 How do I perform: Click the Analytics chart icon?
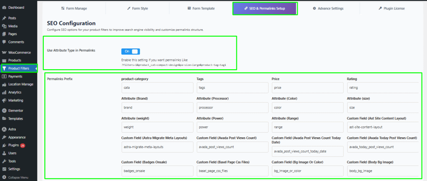point(4,92)
